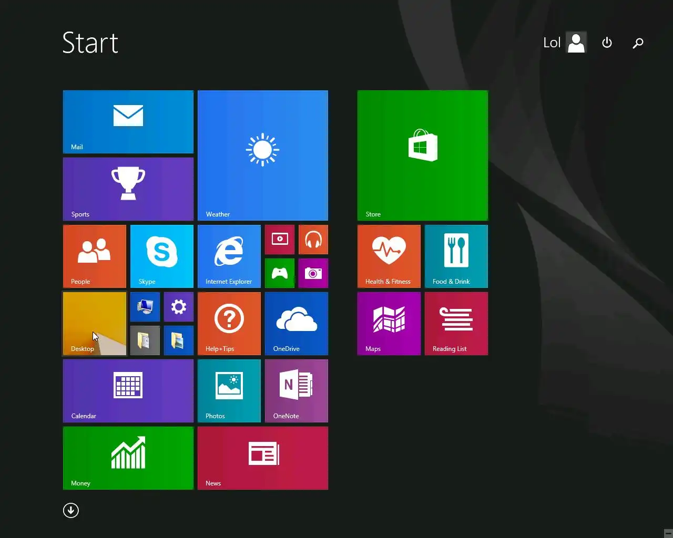Open the Pictures folder tile
This screenshot has width=673, height=538.
click(x=179, y=340)
